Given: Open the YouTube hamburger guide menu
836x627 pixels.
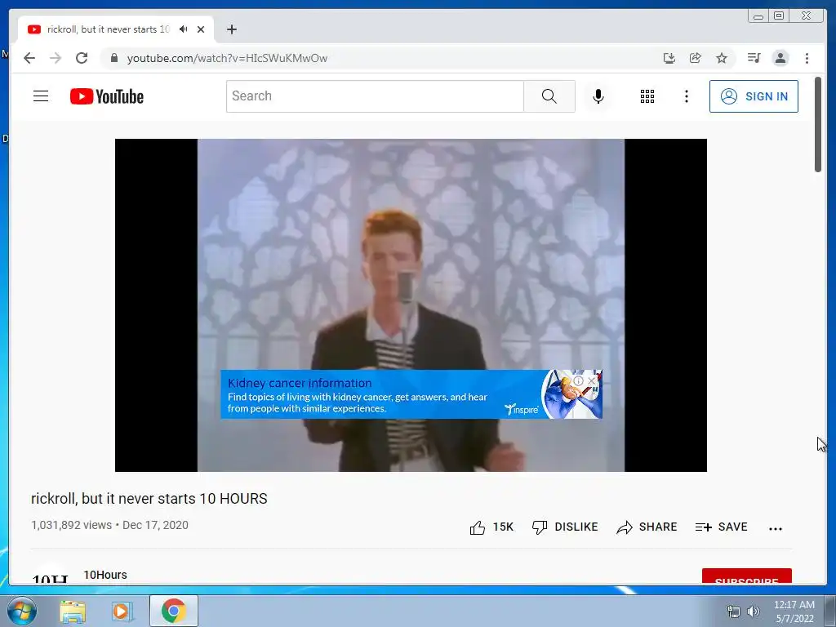Looking at the screenshot, I should pyautogui.click(x=41, y=96).
